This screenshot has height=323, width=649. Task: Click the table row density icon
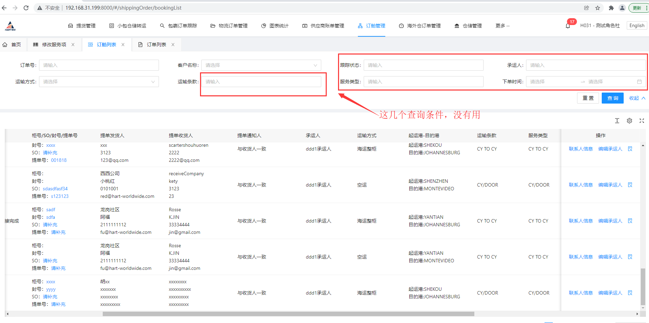[x=617, y=121]
